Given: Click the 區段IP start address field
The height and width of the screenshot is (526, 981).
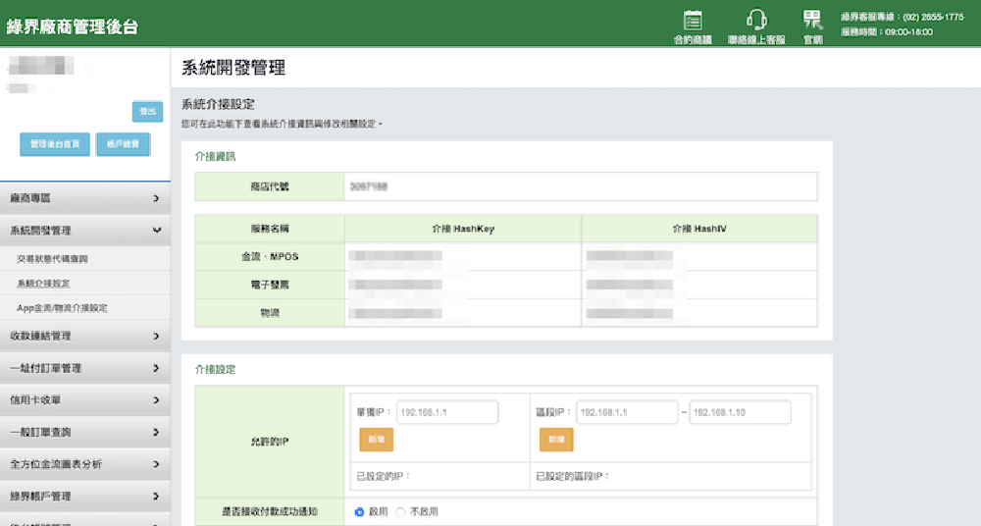Looking at the screenshot, I should point(627,413).
